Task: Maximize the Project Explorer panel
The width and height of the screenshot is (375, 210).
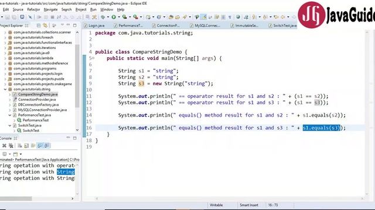Action: pos(75,25)
